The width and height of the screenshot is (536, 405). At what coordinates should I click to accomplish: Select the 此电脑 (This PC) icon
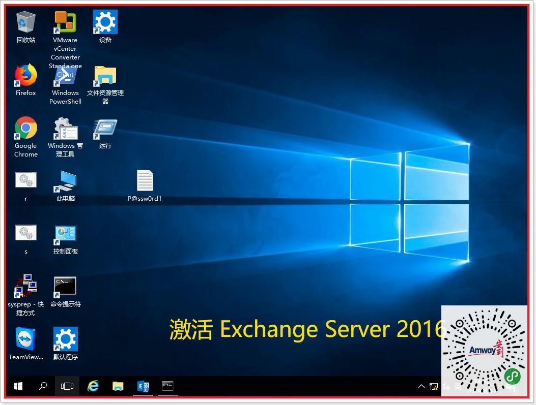click(65, 186)
